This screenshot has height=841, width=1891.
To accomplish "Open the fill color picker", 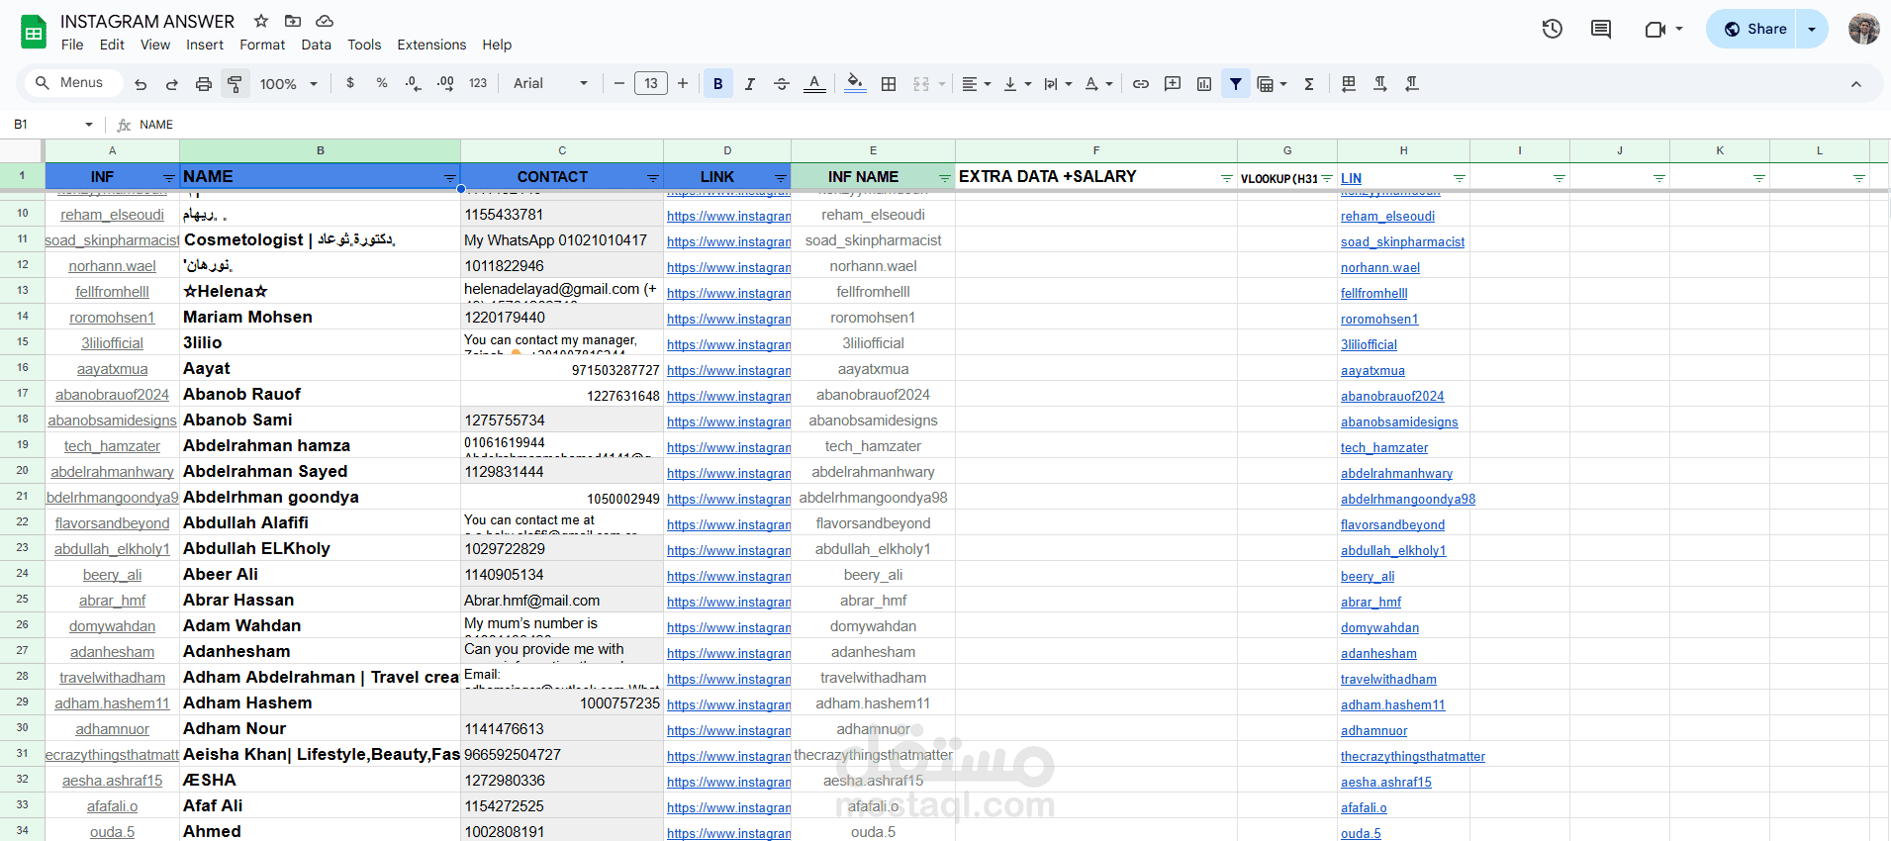I will pyautogui.click(x=856, y=84).
